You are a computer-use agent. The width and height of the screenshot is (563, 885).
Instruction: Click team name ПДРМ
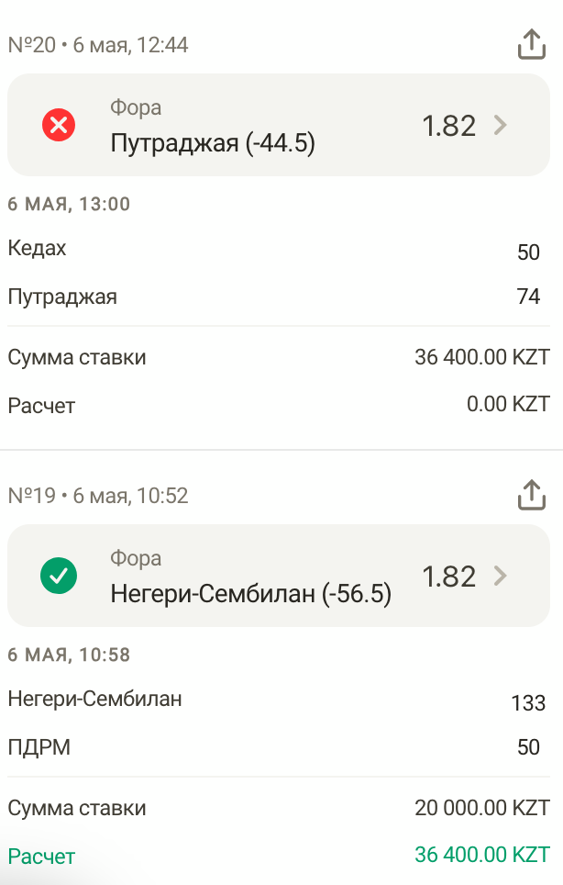39,747
